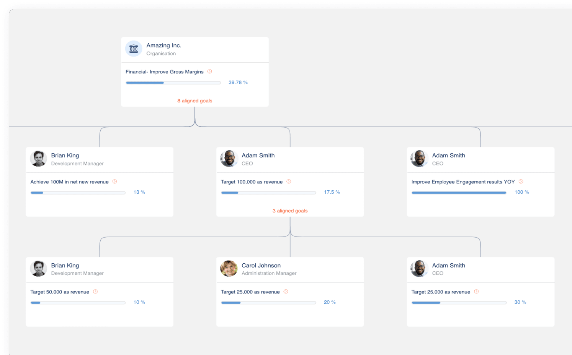Click the Amazing Inc. organisation building icon
Viewport: 572px width, 355px height.
pyautogui.click(x=134, y=49)
